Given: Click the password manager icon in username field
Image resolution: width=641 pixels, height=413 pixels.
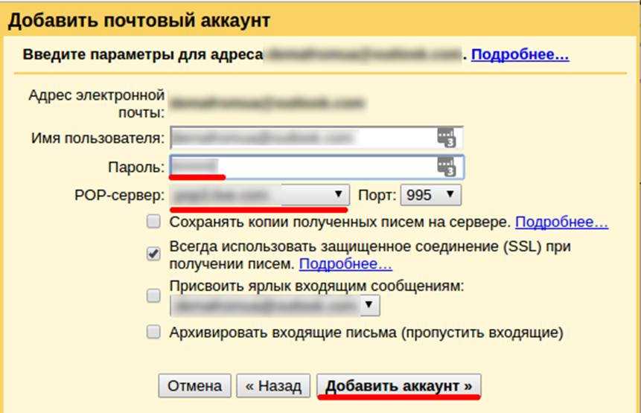Looking at the screenshot, I should tap(445, 138).
